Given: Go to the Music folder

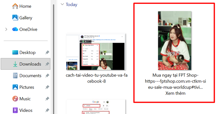Looking at the screenshot, I should pos(25,99).
